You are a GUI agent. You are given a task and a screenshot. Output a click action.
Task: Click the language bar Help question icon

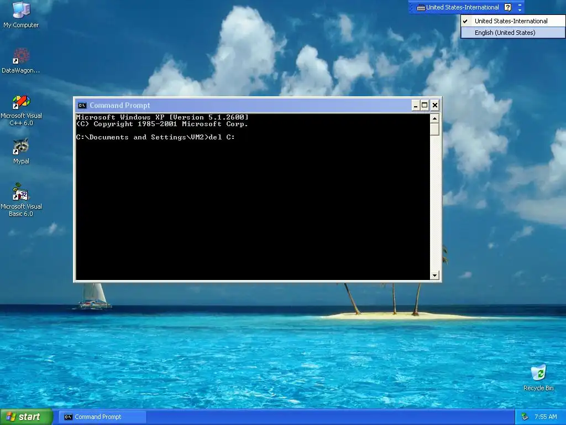[508, 7]
